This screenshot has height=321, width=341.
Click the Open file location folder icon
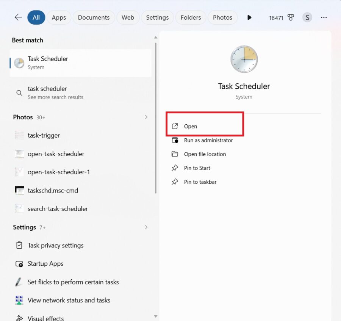pyautogui.click(x=175, y=154)
